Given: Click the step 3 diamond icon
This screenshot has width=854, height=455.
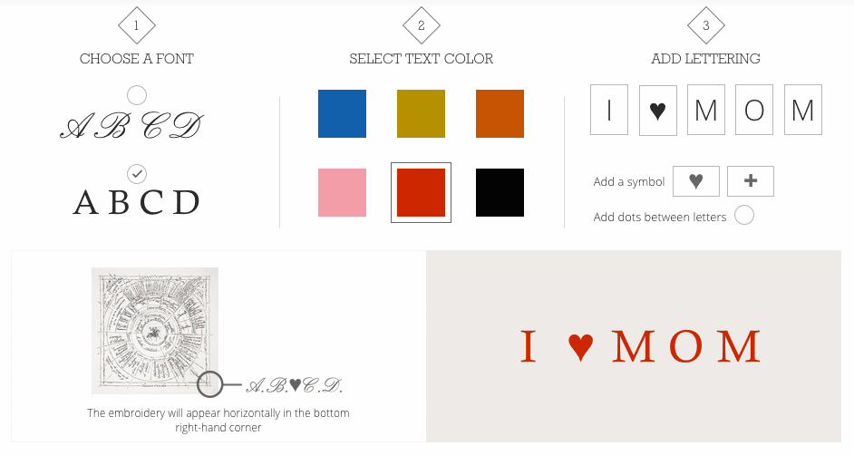Looking at the screenshot, I should pyautogui.click(x=706, y=25).
